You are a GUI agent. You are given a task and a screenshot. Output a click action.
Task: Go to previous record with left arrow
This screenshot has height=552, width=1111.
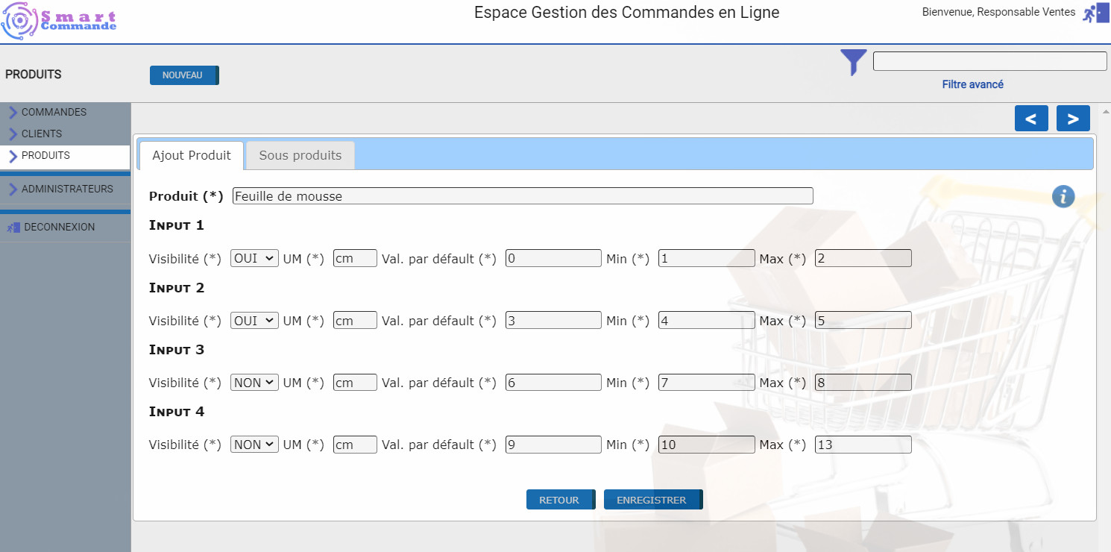(x=1031, y=119)
